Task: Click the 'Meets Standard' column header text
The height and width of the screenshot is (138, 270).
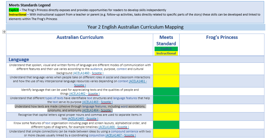Action: tap(166, 40)
